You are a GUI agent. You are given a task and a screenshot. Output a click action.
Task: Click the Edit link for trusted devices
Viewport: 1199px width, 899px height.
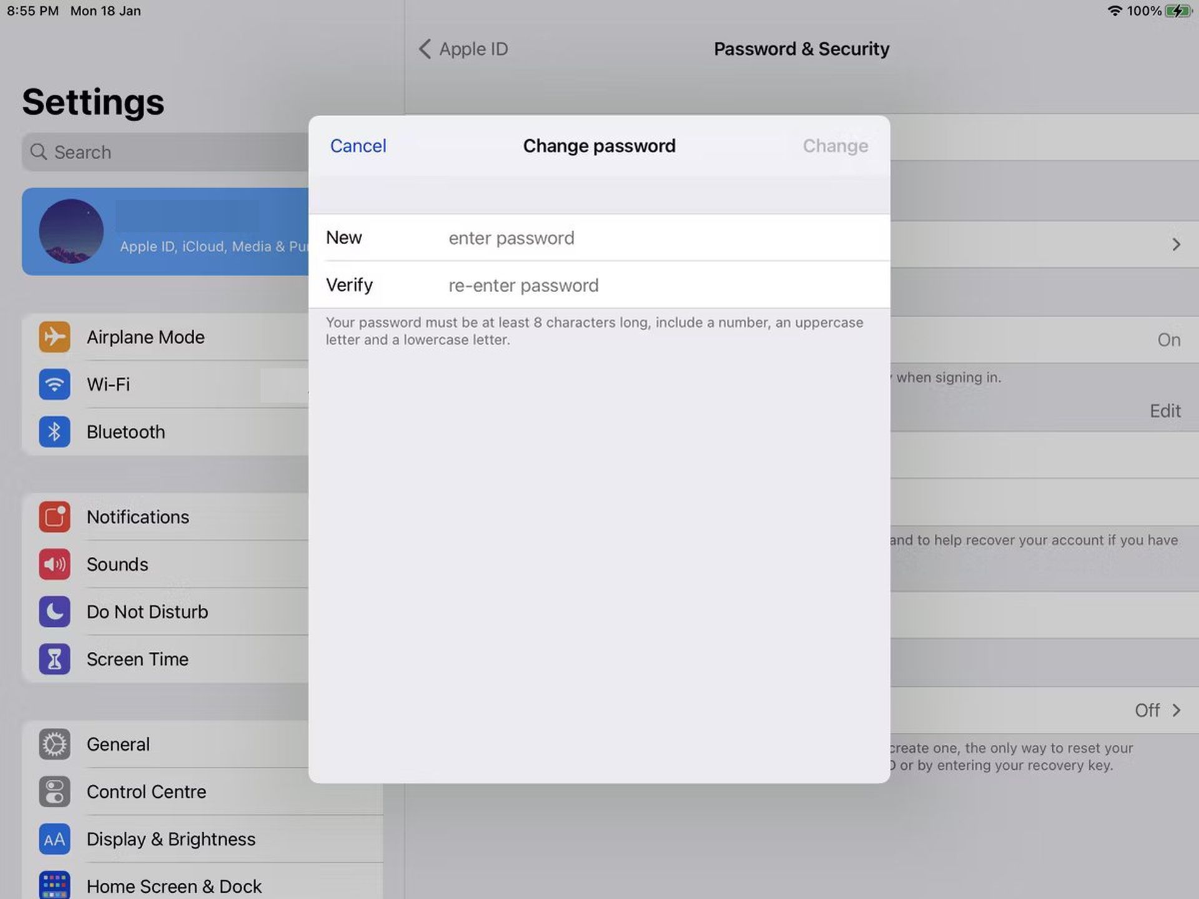coord(1165,411)
